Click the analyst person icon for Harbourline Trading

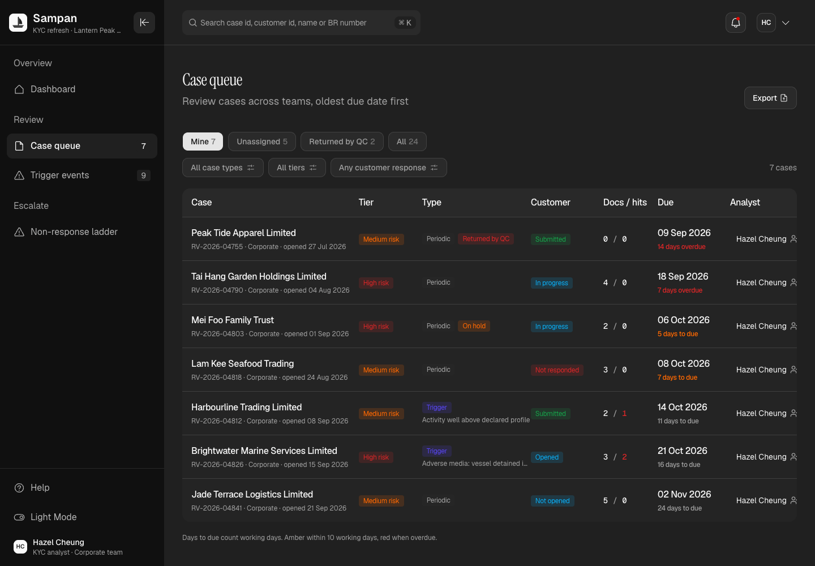pos(793,413)
